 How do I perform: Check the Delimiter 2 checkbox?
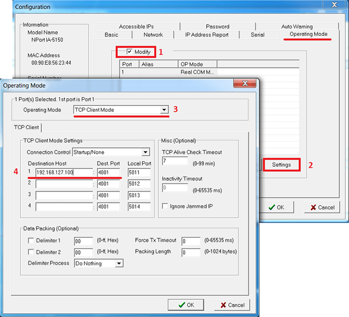31,252
